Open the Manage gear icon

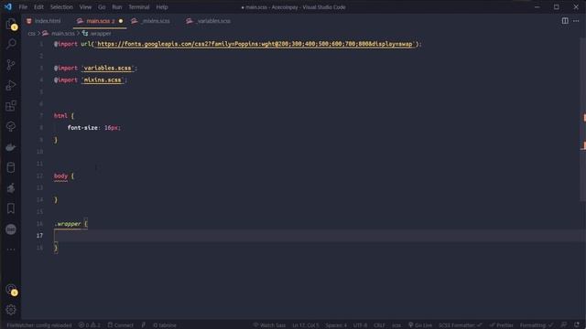click(x=11, y=310)
